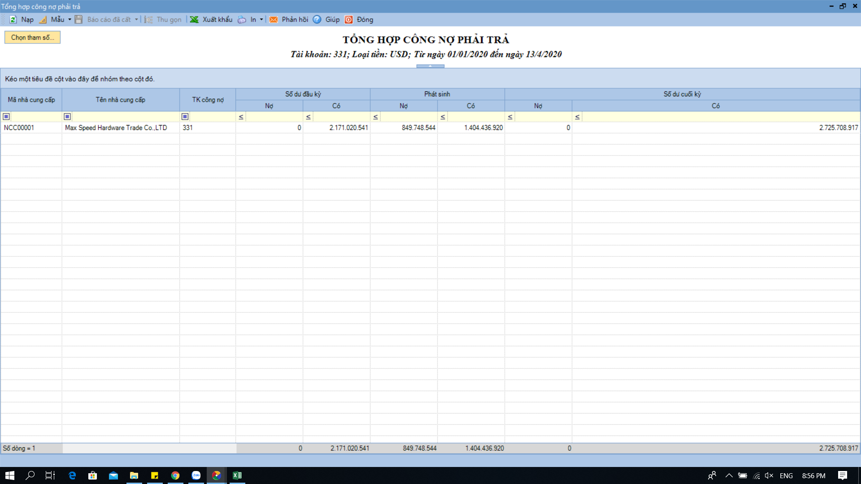Toggle filter box under Mã nhà cung cấp
Image resolution: width=861 pixels, height=484 pixels.
(x=6, y=117)
